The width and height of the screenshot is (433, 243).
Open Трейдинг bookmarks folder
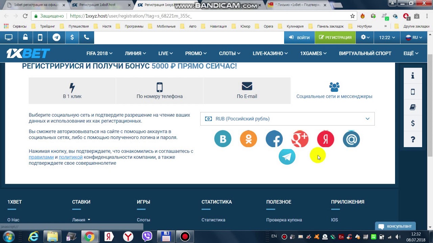coord(44,26)
